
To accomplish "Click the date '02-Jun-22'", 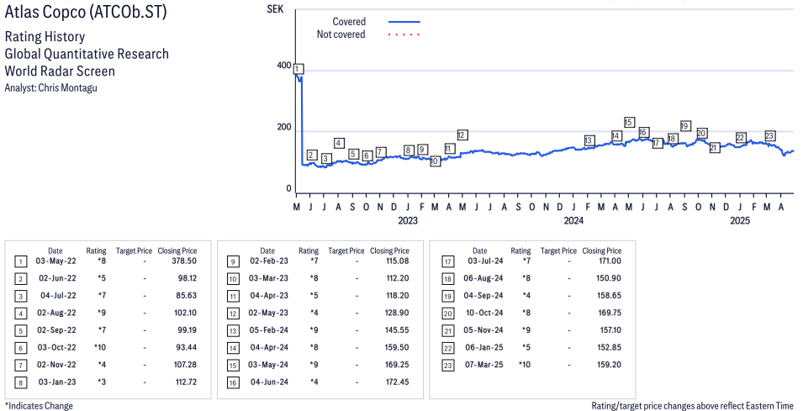I will pos(57,278).
